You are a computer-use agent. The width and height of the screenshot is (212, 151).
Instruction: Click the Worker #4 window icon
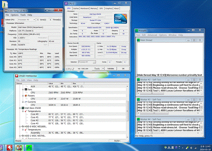click(138, 119)
